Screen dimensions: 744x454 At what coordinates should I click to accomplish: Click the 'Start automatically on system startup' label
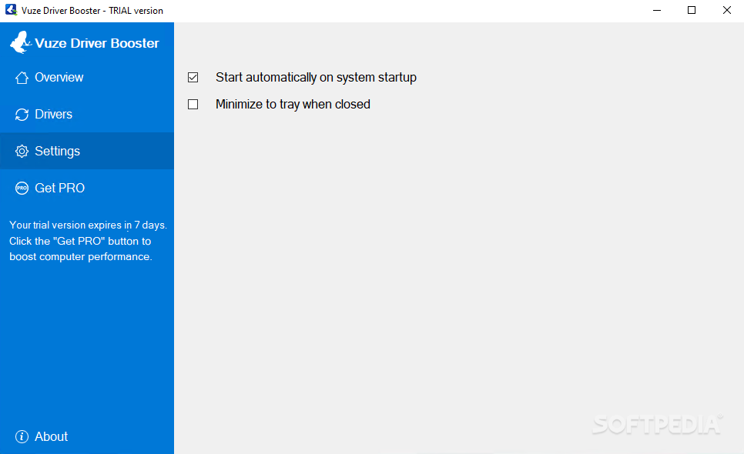pos(316,77)
